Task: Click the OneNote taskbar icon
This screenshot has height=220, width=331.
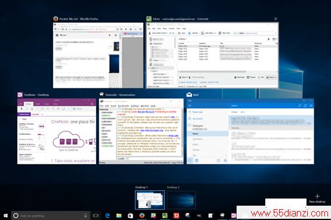Action: [234, 215]
